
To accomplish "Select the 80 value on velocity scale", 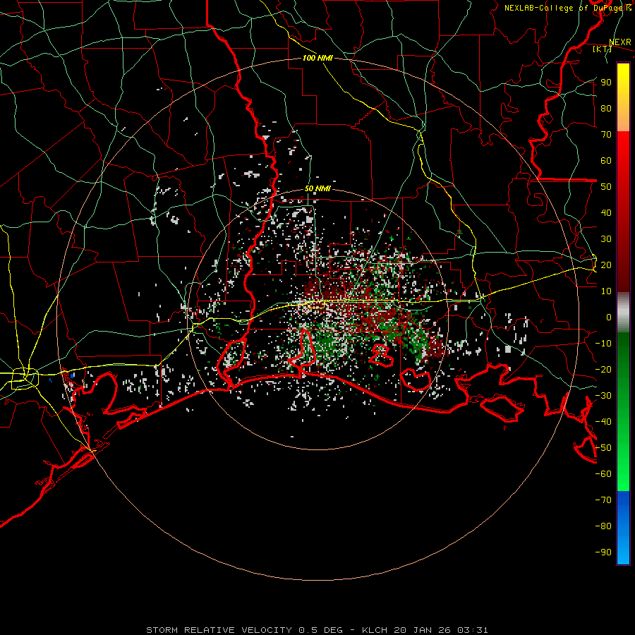I will [x=606, y=109].
